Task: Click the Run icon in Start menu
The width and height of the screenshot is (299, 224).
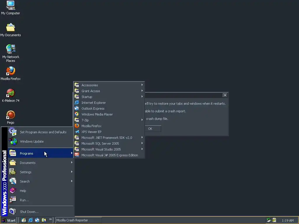Action: click(13, 200)
